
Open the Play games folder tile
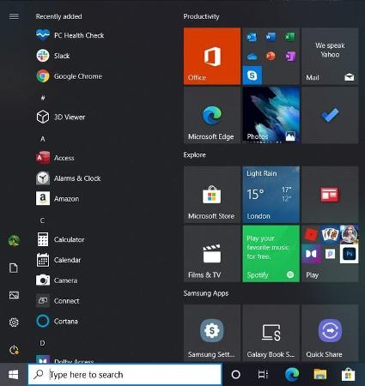point(330,254)
